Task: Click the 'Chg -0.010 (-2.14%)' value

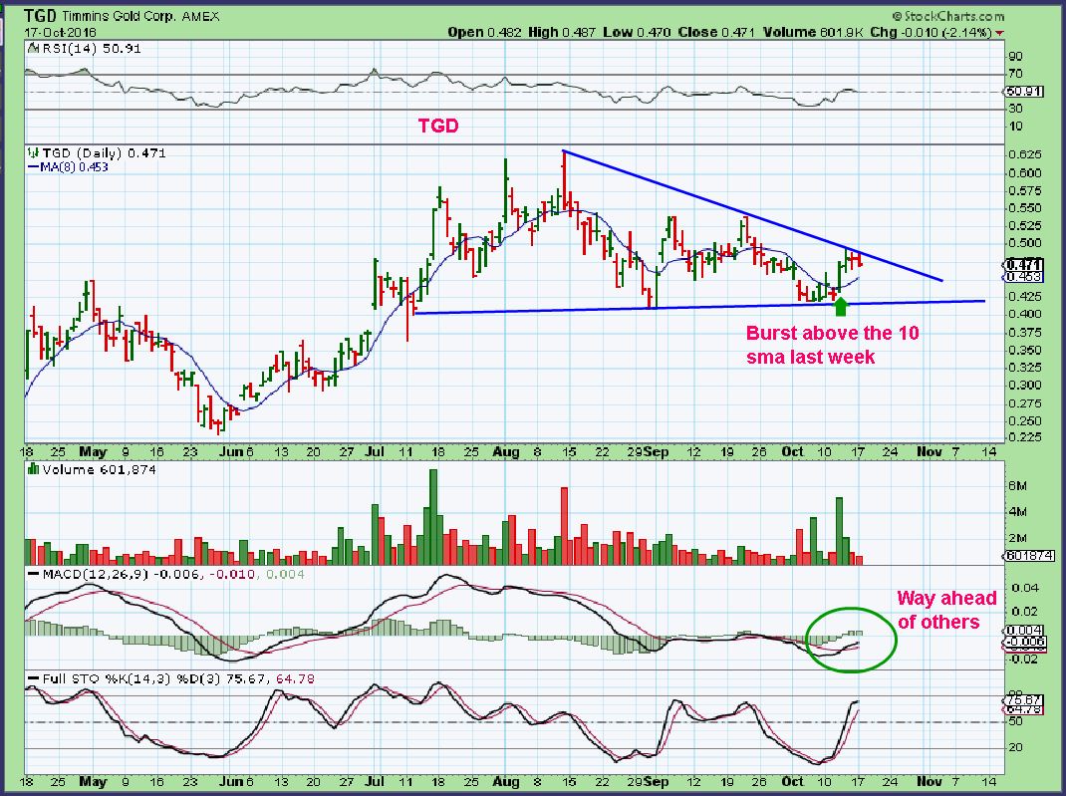Action: tap(932, 32)
